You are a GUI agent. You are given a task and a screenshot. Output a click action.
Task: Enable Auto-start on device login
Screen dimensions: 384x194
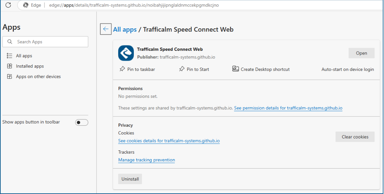pyautogui.click(x=348, y=69)
